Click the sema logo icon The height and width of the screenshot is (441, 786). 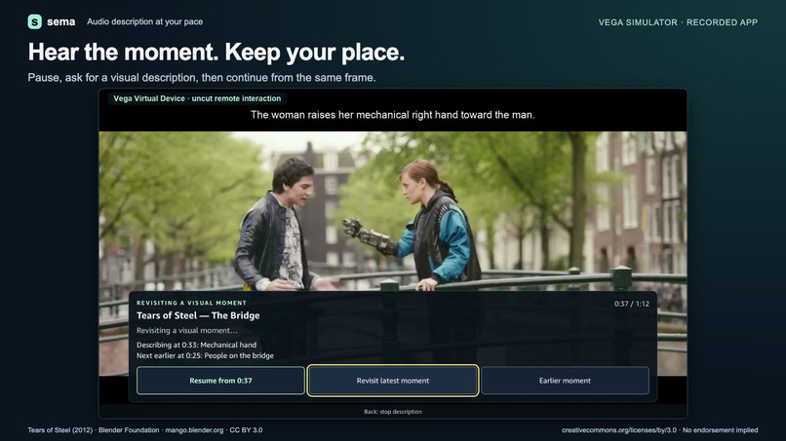[34, 21]
